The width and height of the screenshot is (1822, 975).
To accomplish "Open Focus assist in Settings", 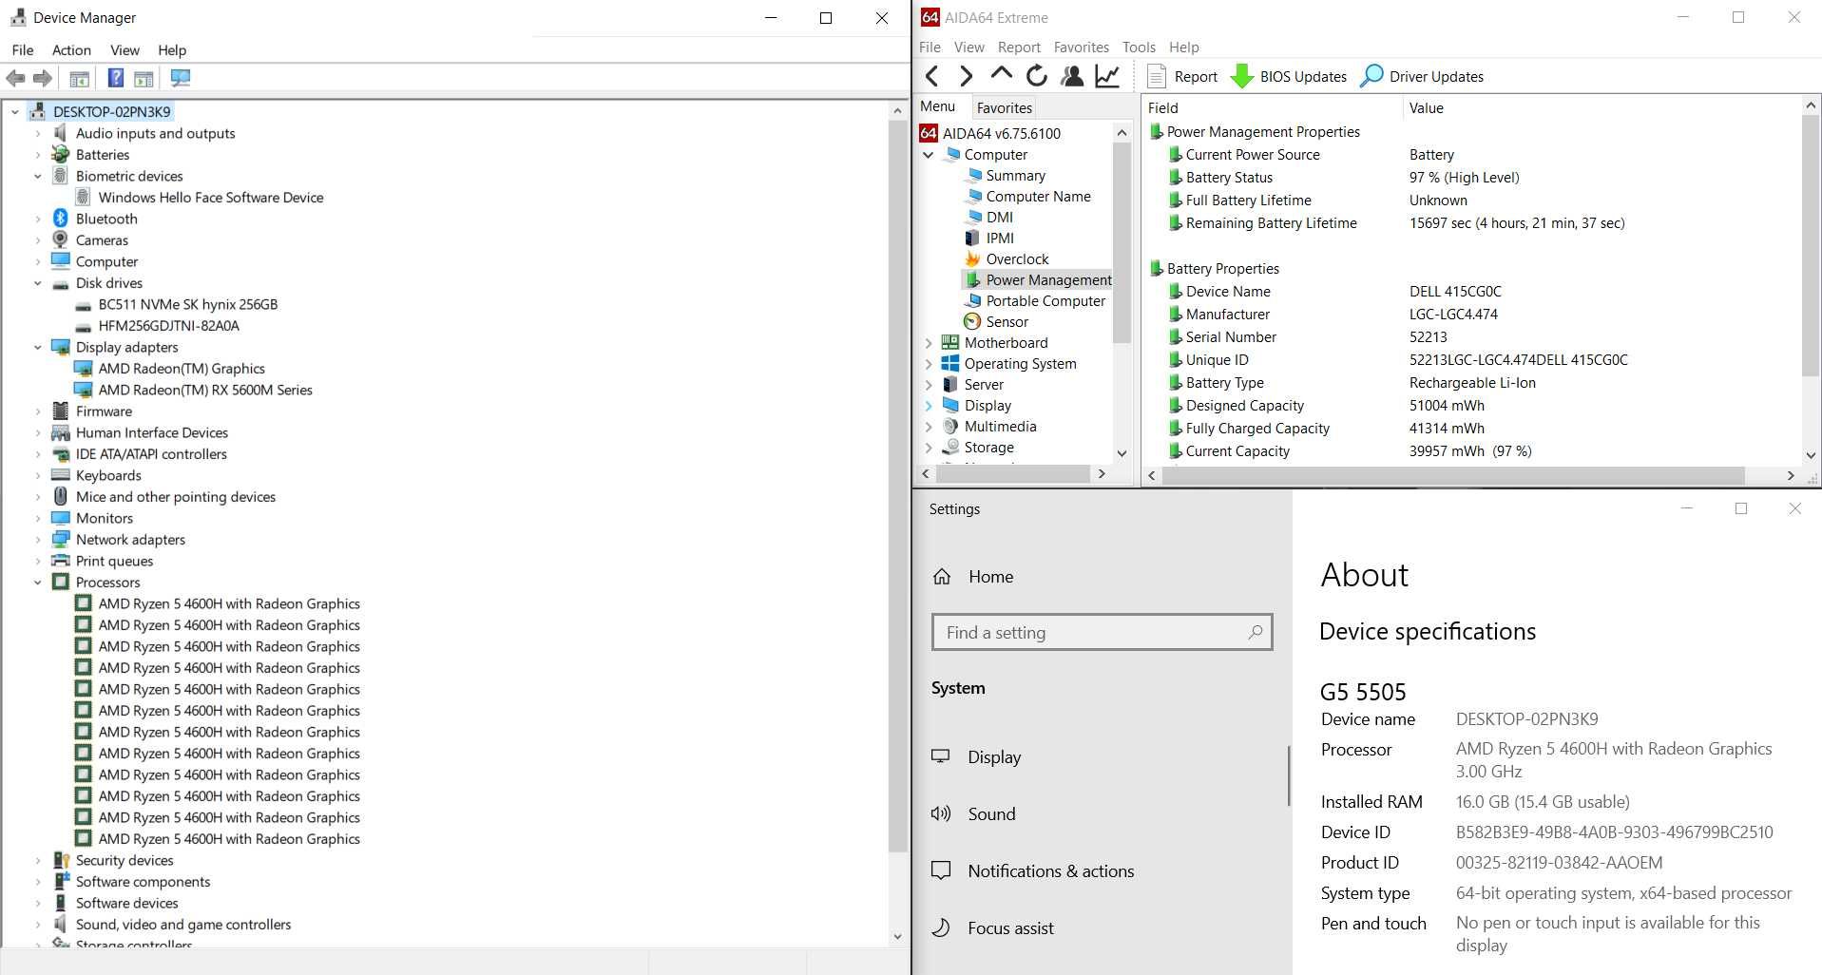I will coord(1010,928).
